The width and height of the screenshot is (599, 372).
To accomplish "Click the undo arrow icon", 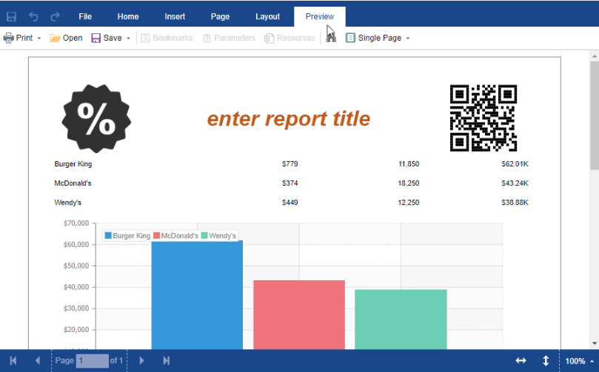I will point(33,16).
